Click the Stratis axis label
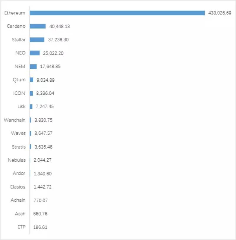The height and width of the screenshot is (240, 236). [x=19, y=147]
